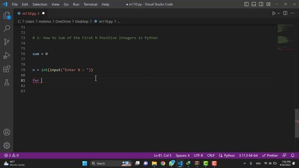Click the feedback icon in status bar

pos(285,155)
